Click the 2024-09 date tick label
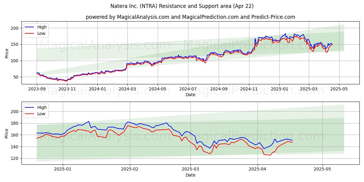 tap(218, 89)
